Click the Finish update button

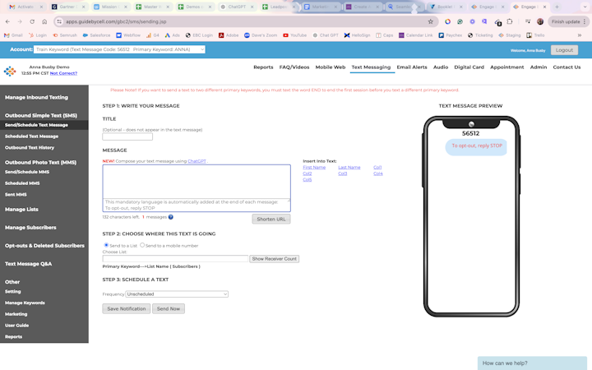point(568,21)
